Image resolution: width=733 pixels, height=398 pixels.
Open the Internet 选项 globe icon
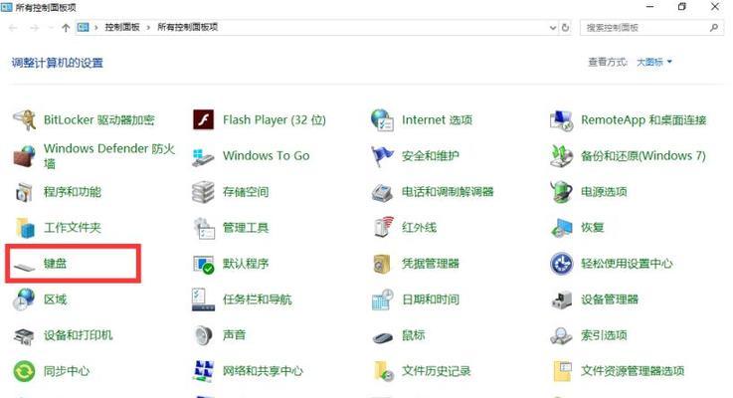pyautogui.click(x=382, y=119)
